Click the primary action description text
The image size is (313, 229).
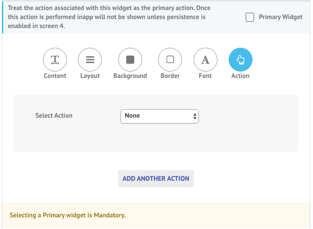[x=109, y=17]
